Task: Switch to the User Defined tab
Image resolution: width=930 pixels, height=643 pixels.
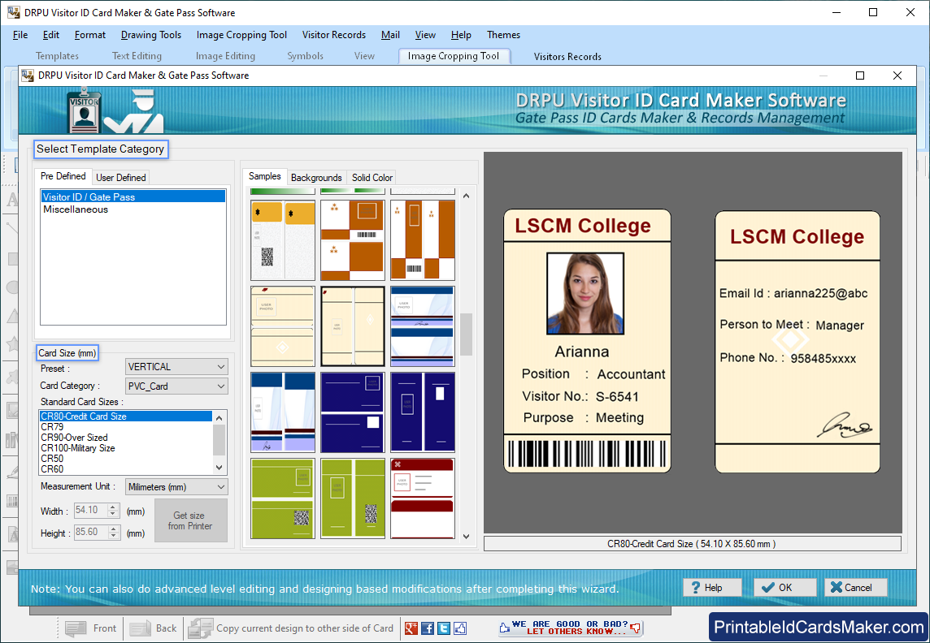Action: 121,178
